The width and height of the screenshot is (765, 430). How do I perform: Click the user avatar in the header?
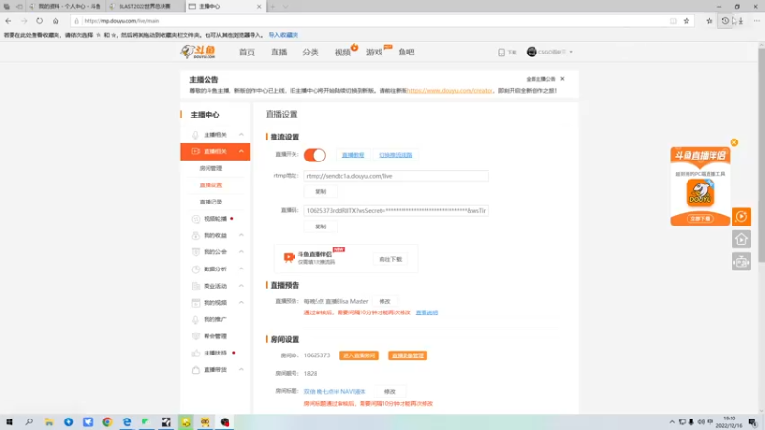click(x=532, y=52)
